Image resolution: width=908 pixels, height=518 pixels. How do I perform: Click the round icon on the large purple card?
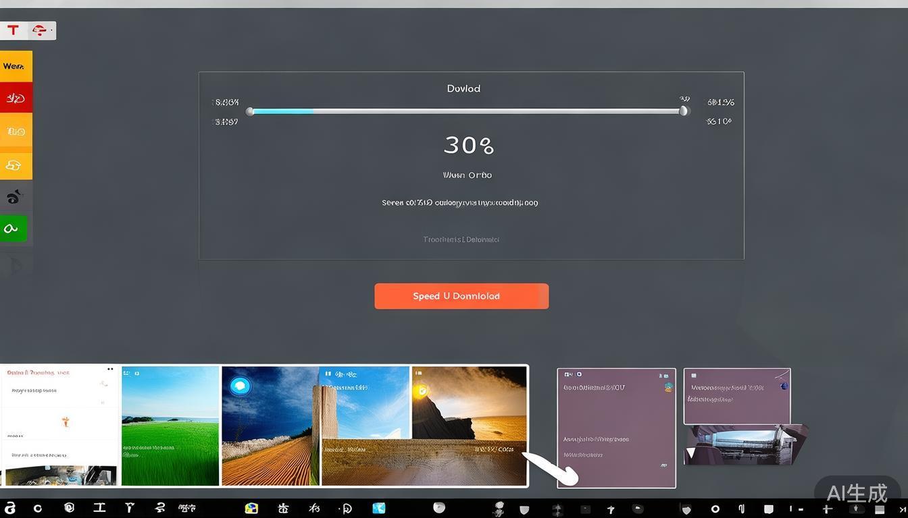click(x=668, y=387)
